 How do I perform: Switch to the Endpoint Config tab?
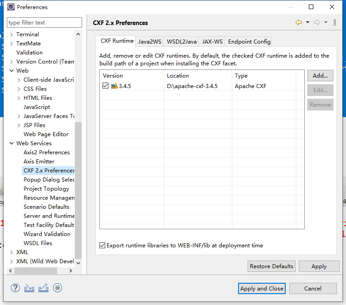coord(249,41)
